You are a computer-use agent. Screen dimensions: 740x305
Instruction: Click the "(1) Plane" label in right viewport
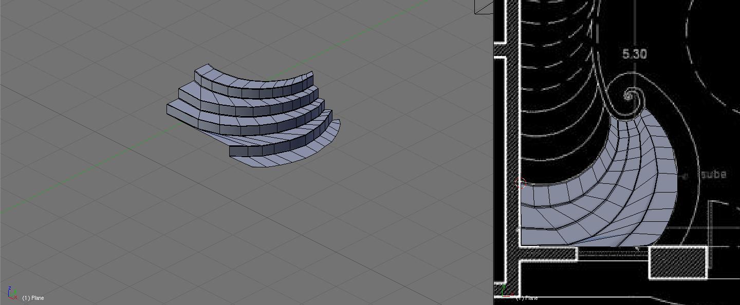(x=527, y=298)
